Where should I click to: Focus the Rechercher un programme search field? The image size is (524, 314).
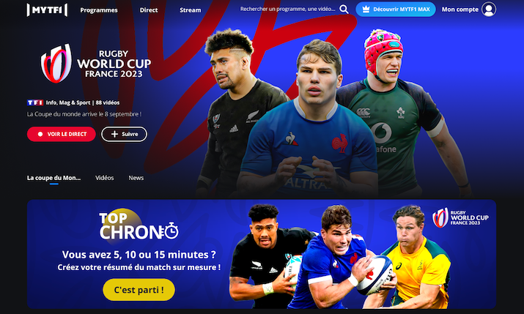tap(288, 9)
